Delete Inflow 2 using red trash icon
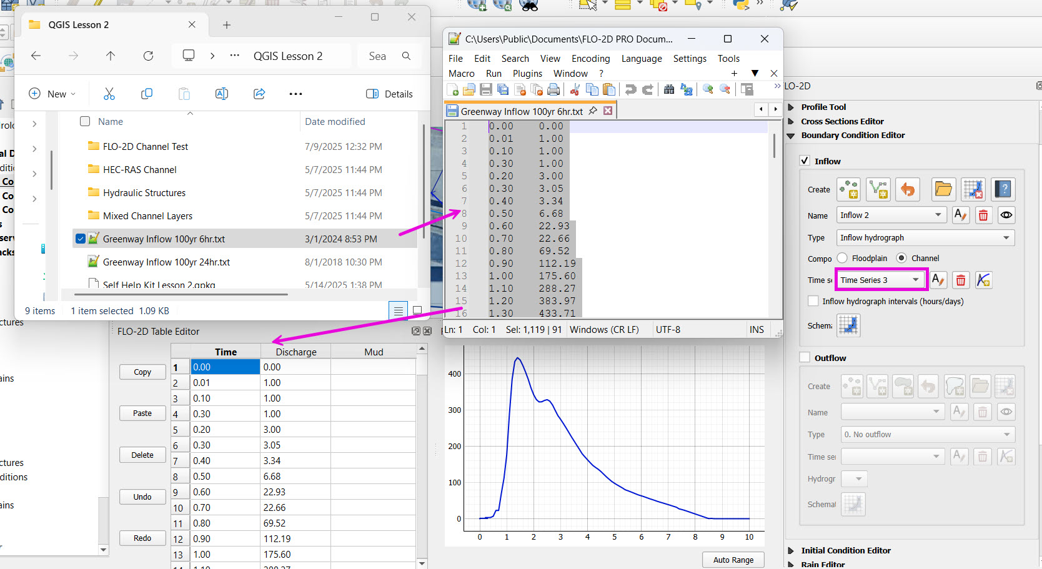Screen dimensions: 1042x569 [x=983, y=215]
